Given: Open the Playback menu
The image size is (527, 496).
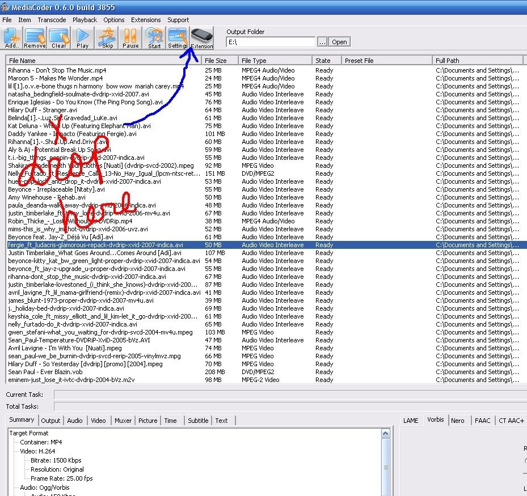Looking at the screenshot, I should pos(85,20).
